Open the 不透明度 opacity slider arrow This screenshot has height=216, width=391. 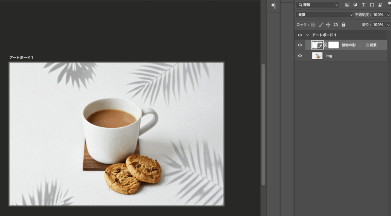(388, 15)
